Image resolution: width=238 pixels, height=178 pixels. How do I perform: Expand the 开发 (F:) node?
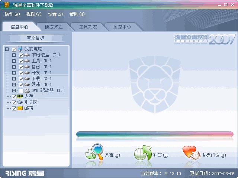[14, 73]
